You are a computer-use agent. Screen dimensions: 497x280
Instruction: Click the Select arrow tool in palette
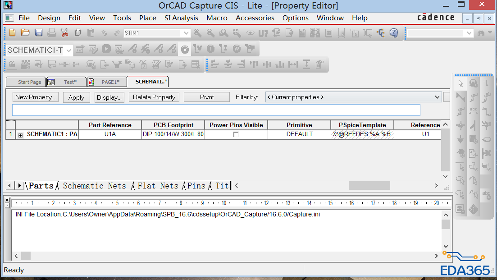click(x=461, y=83)
